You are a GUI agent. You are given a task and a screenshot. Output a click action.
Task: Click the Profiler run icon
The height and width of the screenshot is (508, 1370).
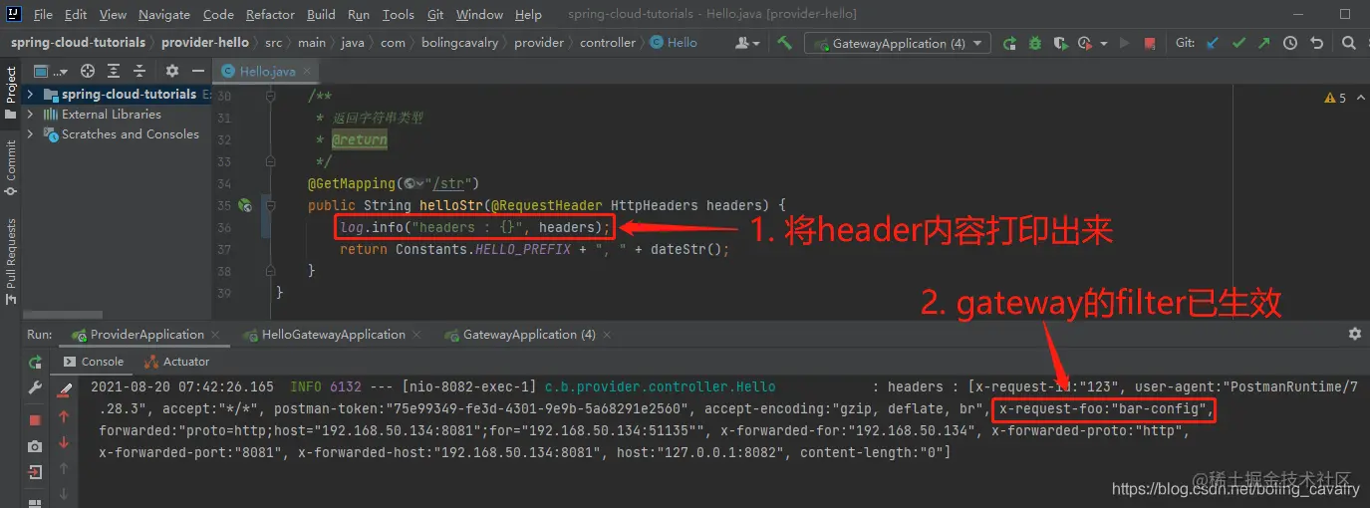click(x=1083, y=43)
